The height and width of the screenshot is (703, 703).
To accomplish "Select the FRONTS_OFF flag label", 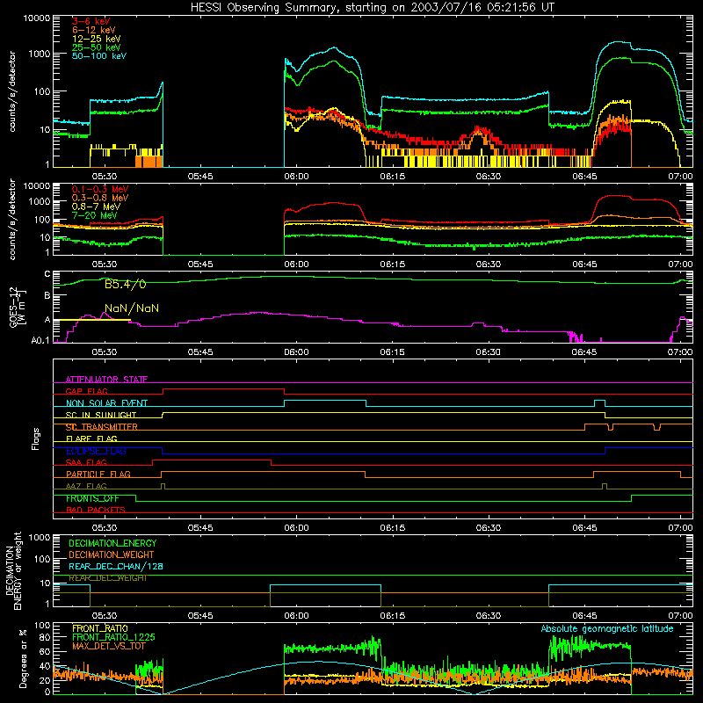I will pyautogui.click(x=92, y=498).
